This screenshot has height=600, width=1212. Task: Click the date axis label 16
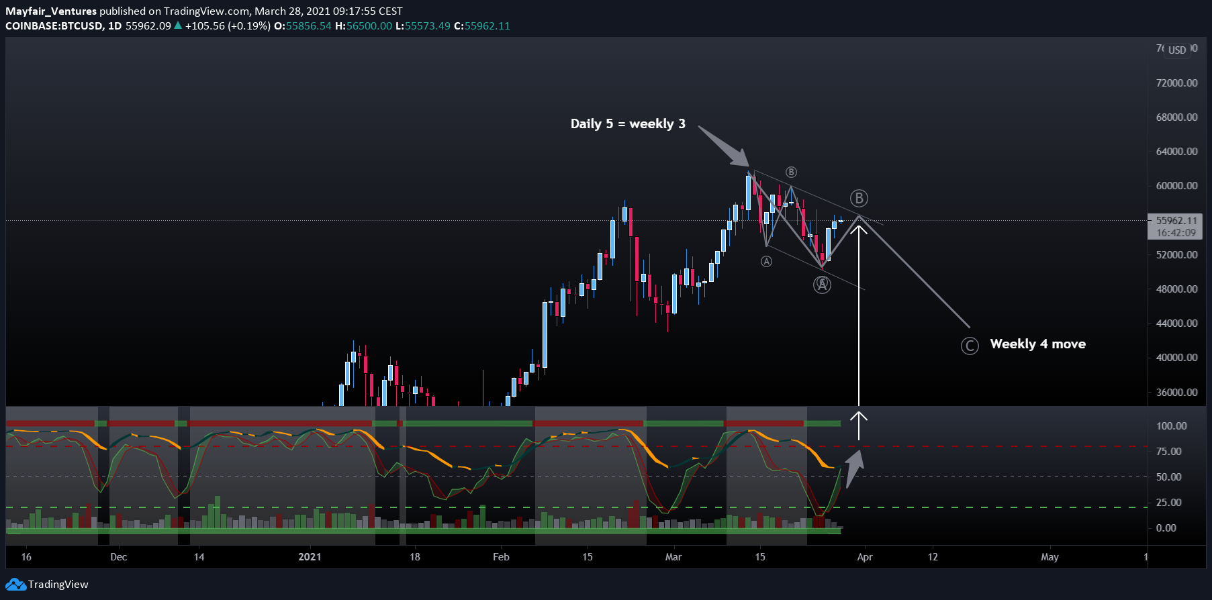point(26,557)
